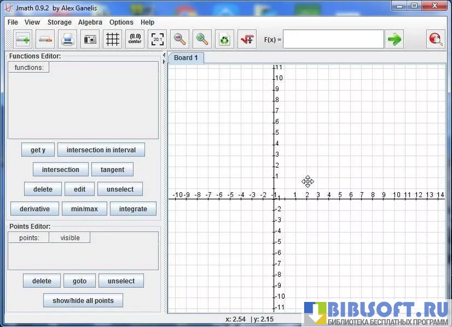Switch to the Board 1 tab
Screen dimensions: 452x327
186,58
